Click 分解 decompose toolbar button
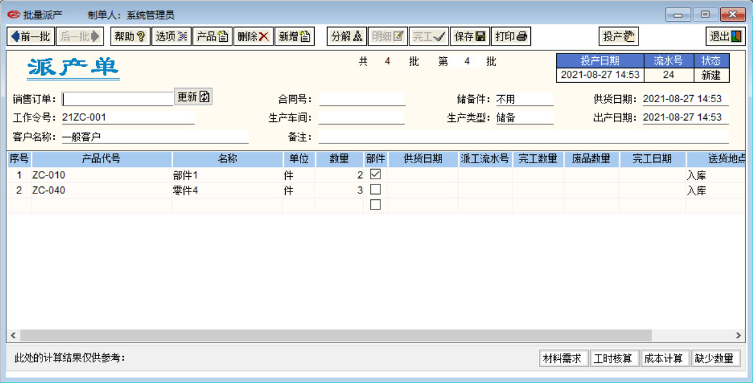 click(x=347, y=37)
